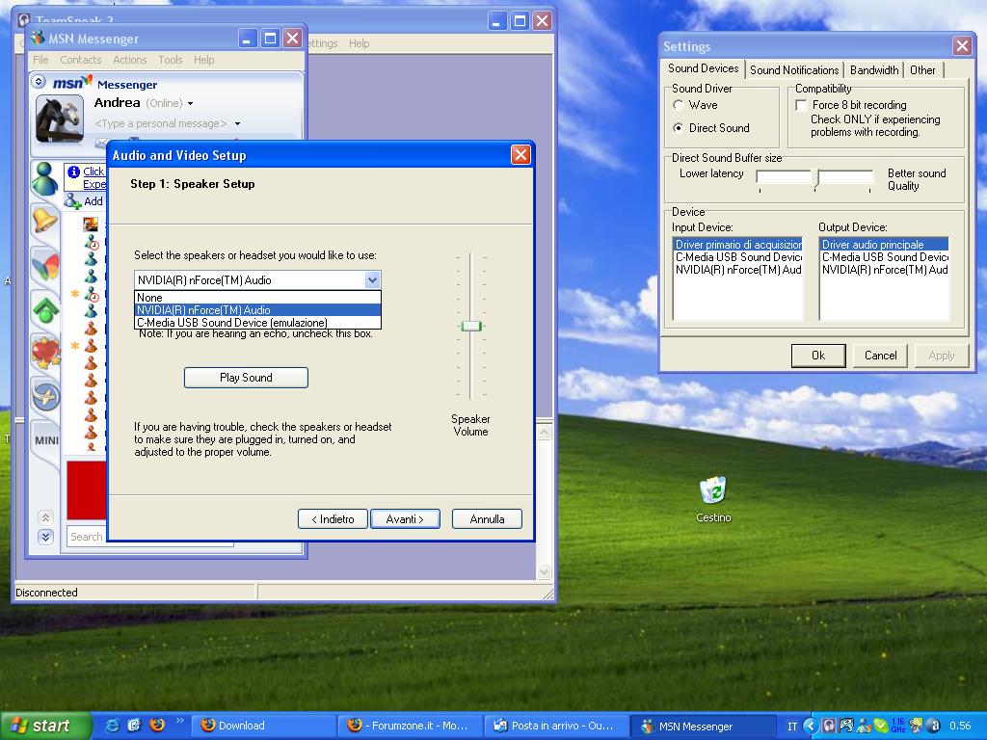Click the < Indietro back button
The height and width of the screenshot is (740, 987).
[x=333, y=519]
